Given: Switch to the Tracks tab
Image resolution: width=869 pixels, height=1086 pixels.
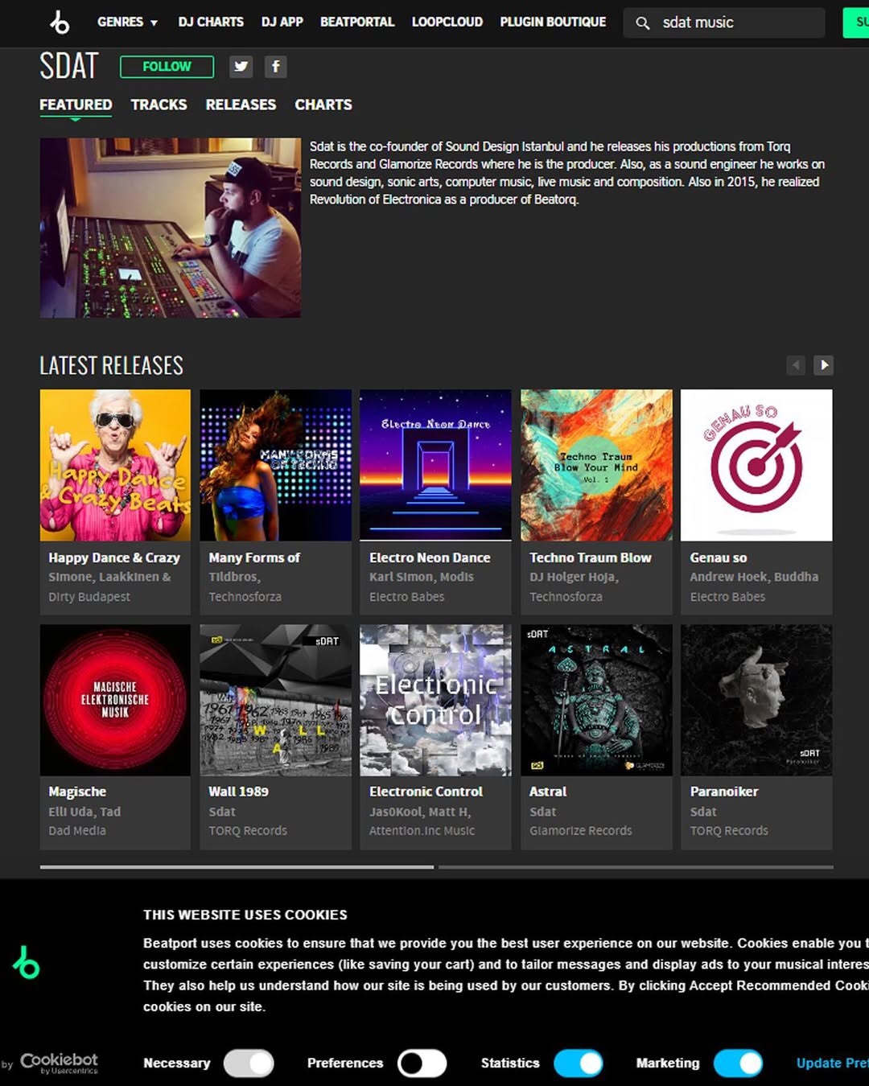Looking at the screenshot, I should click(159, 105).
